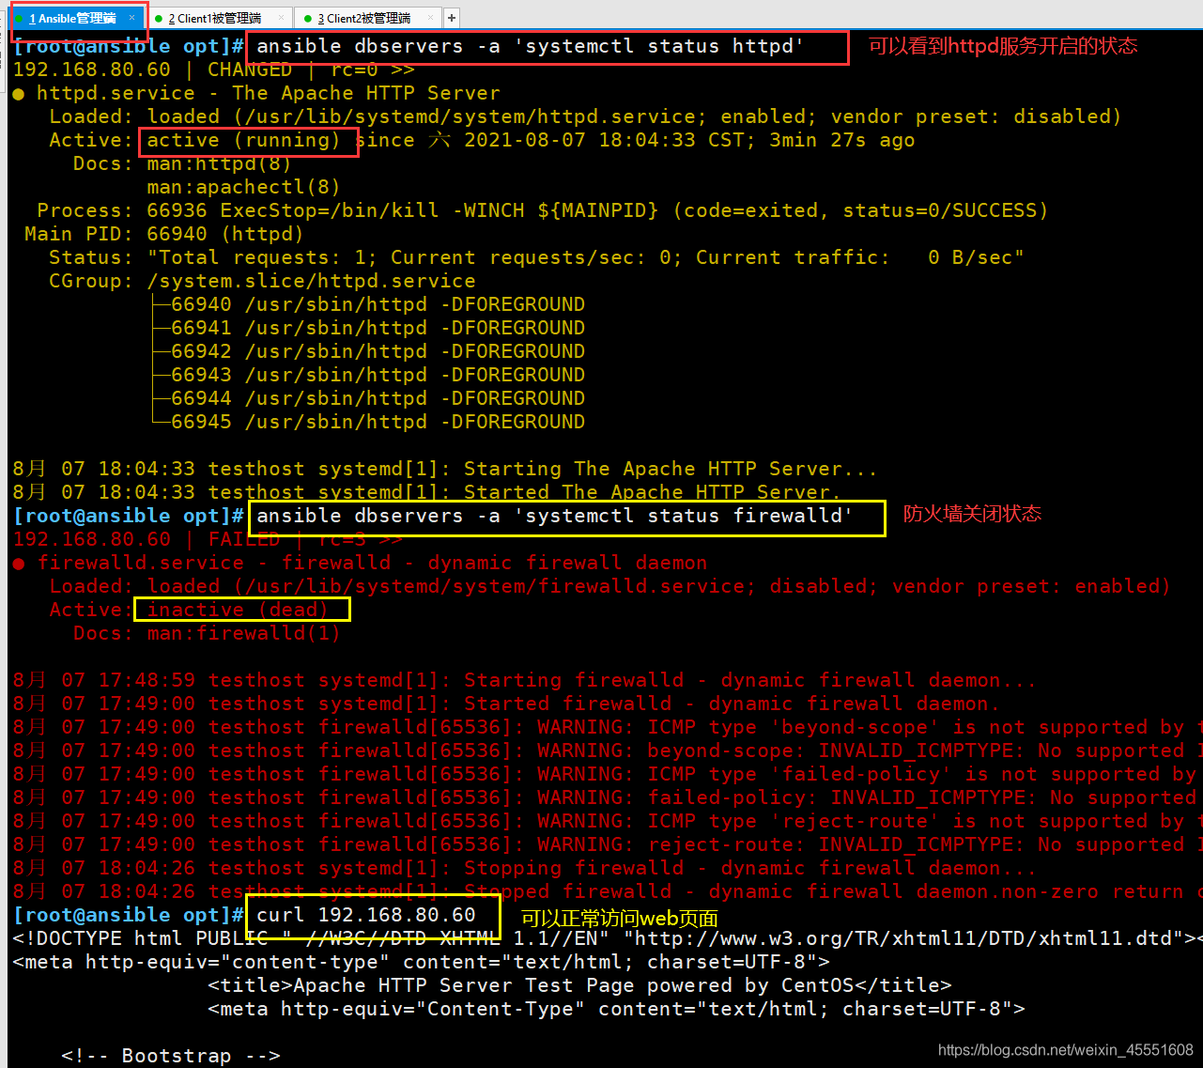Image resolution: width=1203 pixels, height=1068 pixels.
Task: Click the '192.168.80.60 | CHANGED | rc=0' line
Action: click(214, 70)
